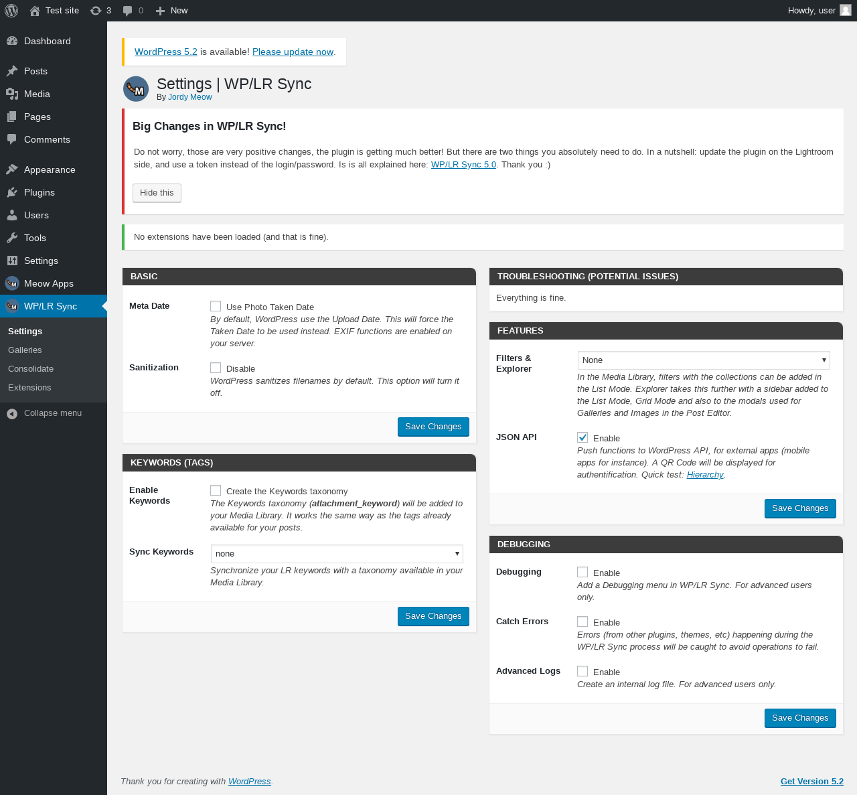
Task: Click the WordPress logo in admin bar
Action: point(11,11)
